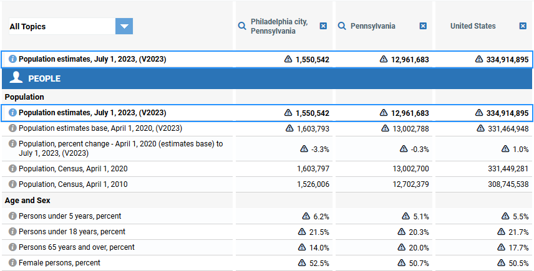Image resolution: width=534 pixels, height=271 pixels.
Task: Click search icon beside Pennsylvania header
Action: click(x=342, y=26)
